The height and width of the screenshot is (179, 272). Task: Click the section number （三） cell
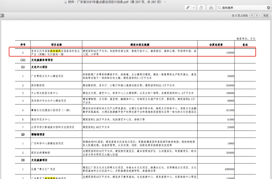coord(23,60)
